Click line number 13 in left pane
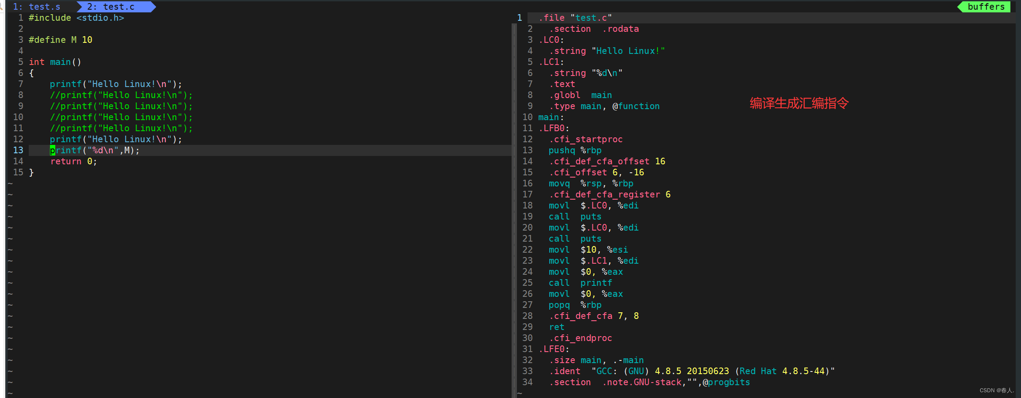This screenshot has height=398, width=1021. [18, 150]
